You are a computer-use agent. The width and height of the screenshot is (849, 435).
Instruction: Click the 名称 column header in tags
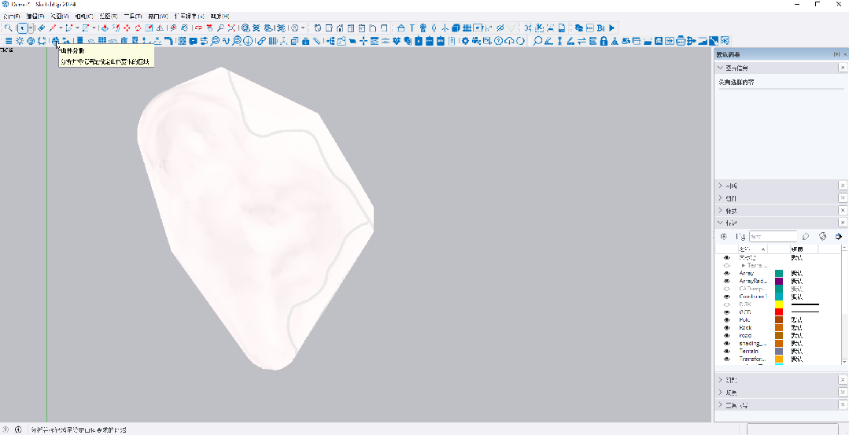tap(747, 249)
